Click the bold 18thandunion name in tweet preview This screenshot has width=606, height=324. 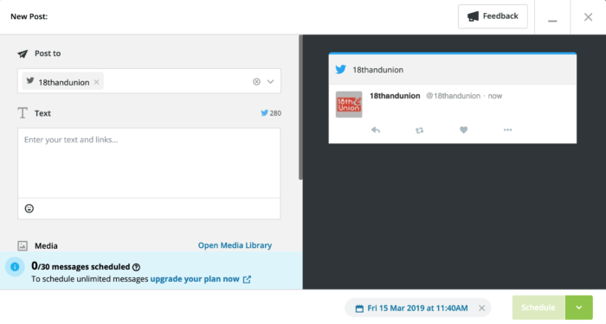(x=395, y=96)
